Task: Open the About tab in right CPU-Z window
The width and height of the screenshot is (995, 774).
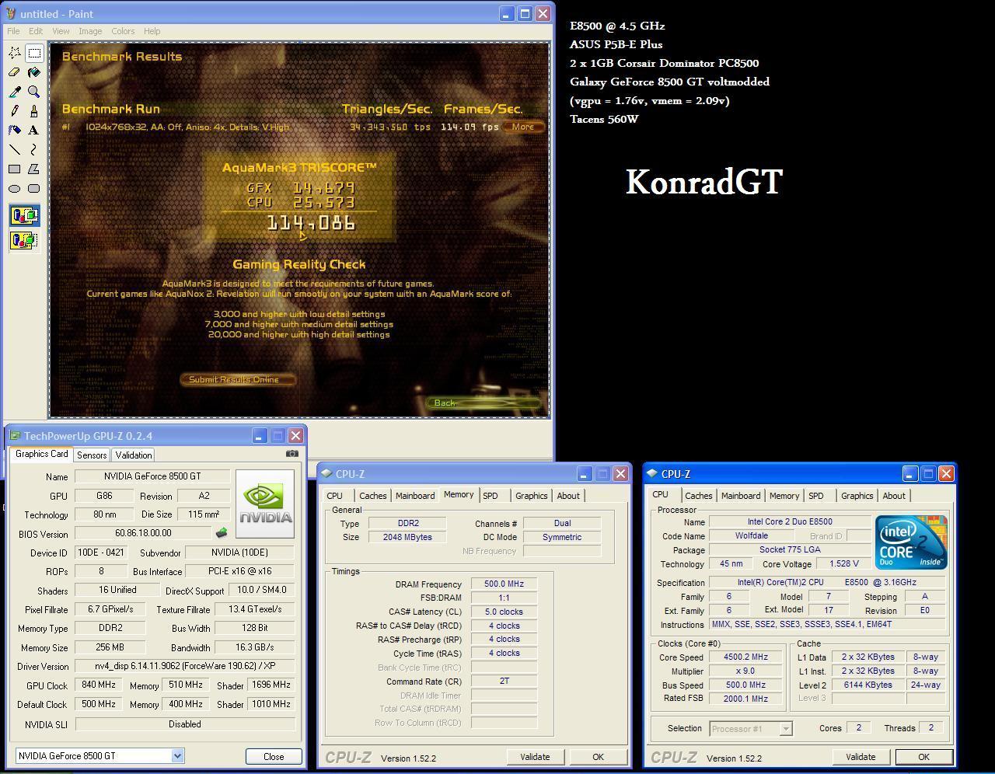Action: tap(894, 496)
